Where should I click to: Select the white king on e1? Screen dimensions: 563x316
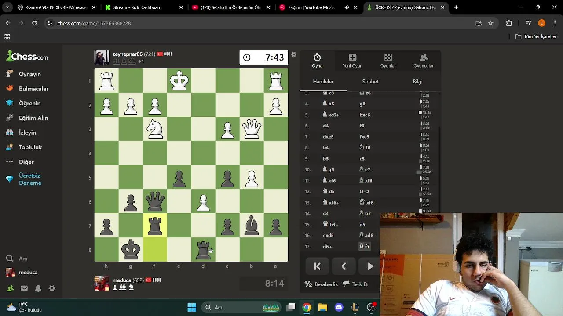click(x=179, y=81)
